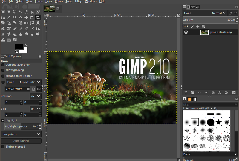The width and height of the screenshot is (239, 161).
Task: Check the Fixed aspect ratio checkbox
Action: (3, 82)
